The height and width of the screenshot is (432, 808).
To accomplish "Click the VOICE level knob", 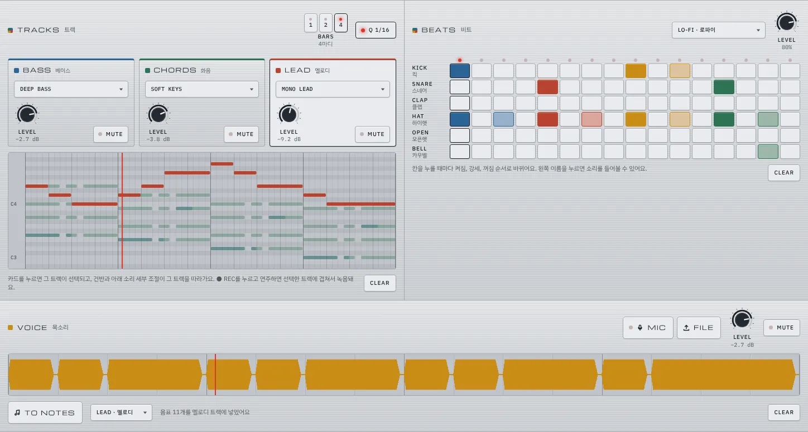I will (x=742, y=319).
